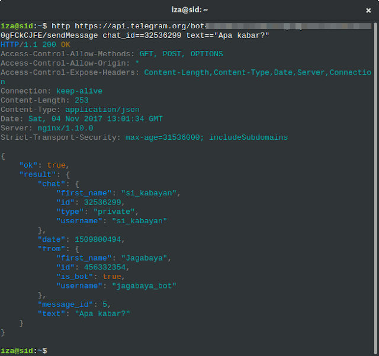Click from id value 456332354
The width and height of the screenshot is (379, 356).
click(x=105, y=268)
